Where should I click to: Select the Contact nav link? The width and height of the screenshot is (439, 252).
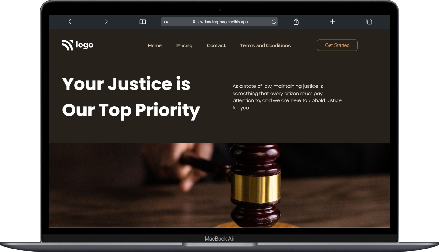coord(216,45)
